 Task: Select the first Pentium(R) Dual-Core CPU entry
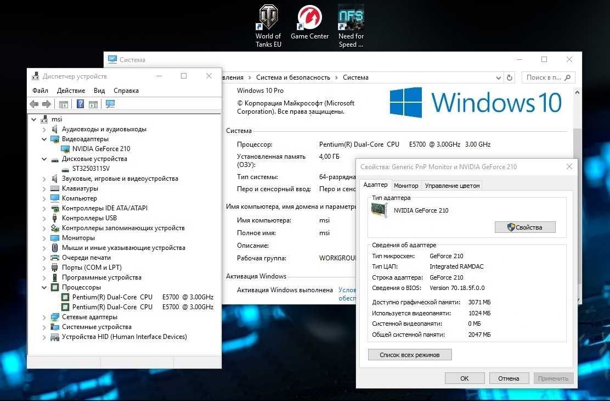[x=143, y=297]
